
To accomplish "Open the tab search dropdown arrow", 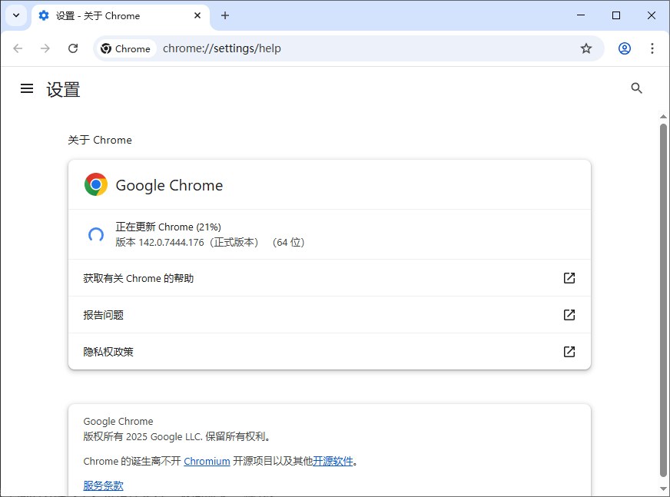I will pyautogui.click(x=16, y=15).
